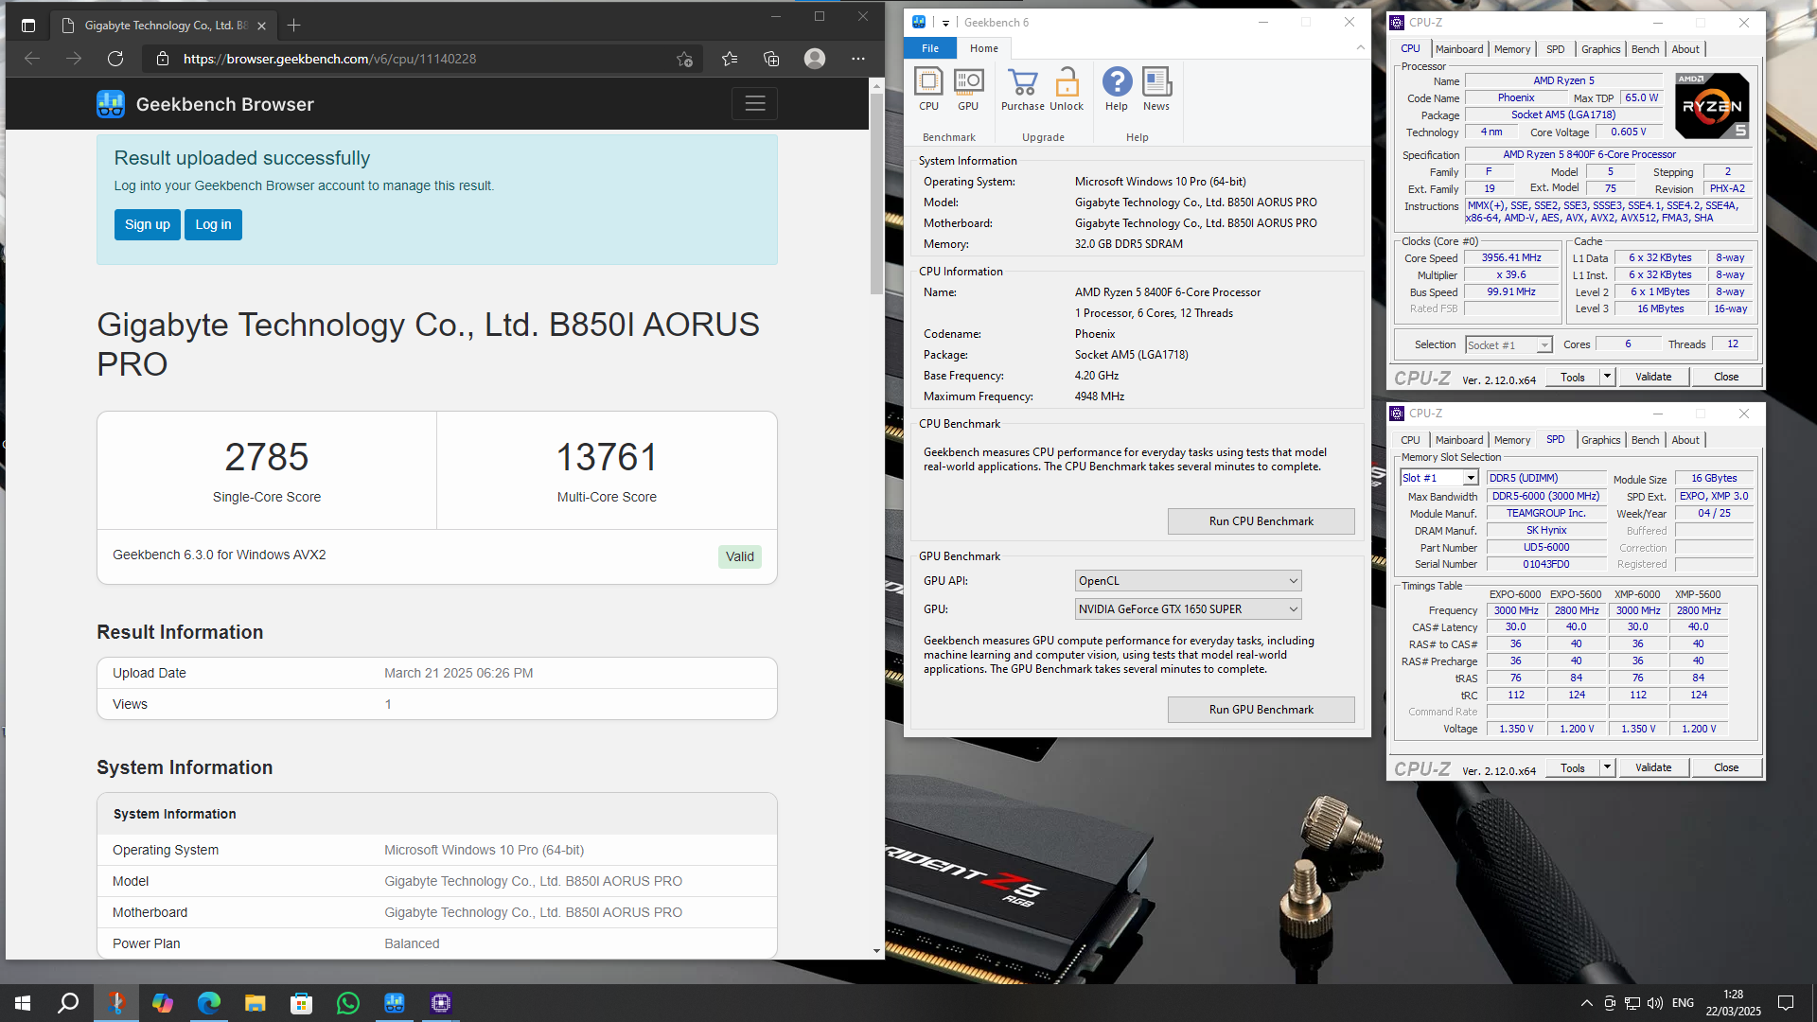This screenshot has width=1817, height=1022.
Task: Expand Tools dropdown arrow in lower CPU-Z window
Action: click(1607, 767)
